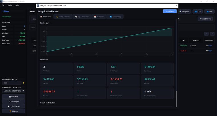Export trades to CSV

coord(198,11)
